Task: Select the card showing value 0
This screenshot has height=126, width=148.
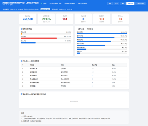Action: click(83, 19)
